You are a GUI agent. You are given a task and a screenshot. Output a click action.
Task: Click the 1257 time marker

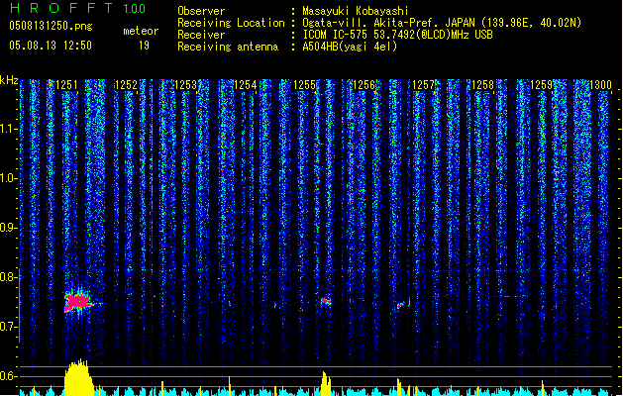click(424, 85)
